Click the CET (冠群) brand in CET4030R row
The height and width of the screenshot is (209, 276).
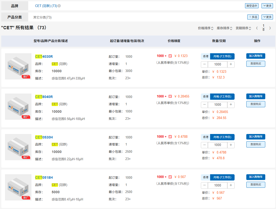[59, 64]
